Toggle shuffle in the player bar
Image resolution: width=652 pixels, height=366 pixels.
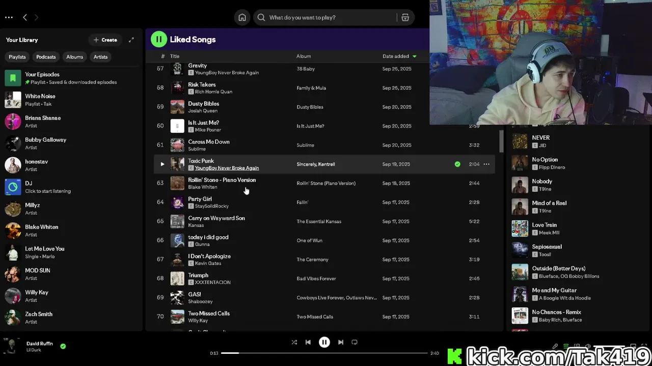point(294,342)
